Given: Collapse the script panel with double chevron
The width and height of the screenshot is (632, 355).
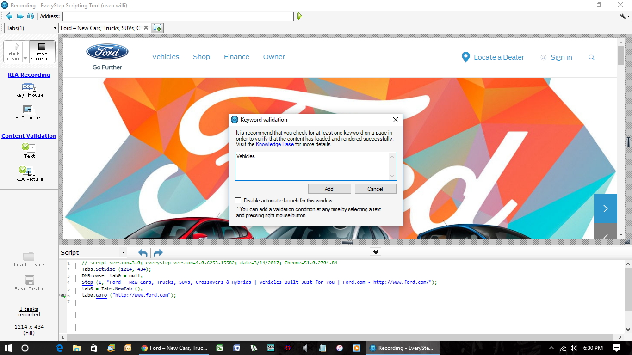Looking at the screenshot, I should 376,252.
